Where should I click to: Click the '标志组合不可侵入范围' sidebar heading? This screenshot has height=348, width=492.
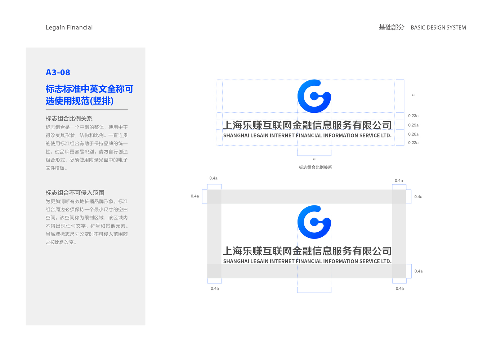pyautogui.click(x=75, y=193)
